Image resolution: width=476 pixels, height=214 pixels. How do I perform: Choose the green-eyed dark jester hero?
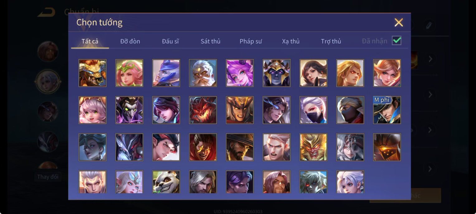[x=129, y=110]
